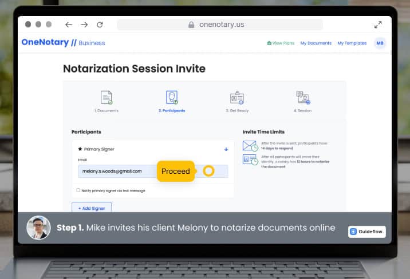This screenshot has width=410, height=279.
Task: Click the OneNotary Business logo
Action: (63, 42)
